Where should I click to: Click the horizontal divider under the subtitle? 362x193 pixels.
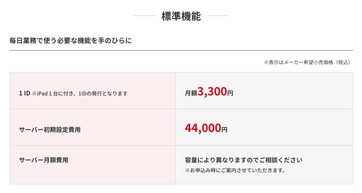pyautogui.click(x=181, y=50)
